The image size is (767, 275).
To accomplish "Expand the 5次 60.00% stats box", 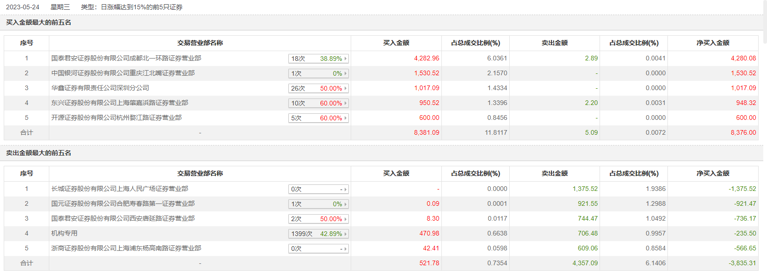I will click(318, 118).
